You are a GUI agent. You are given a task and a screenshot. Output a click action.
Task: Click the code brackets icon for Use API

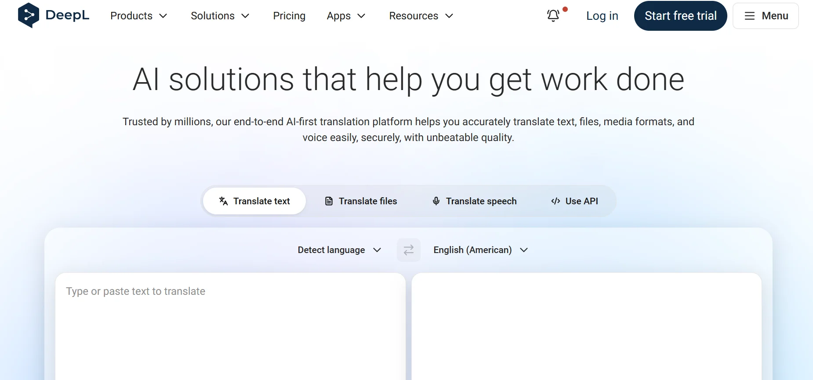coord(555,201)
